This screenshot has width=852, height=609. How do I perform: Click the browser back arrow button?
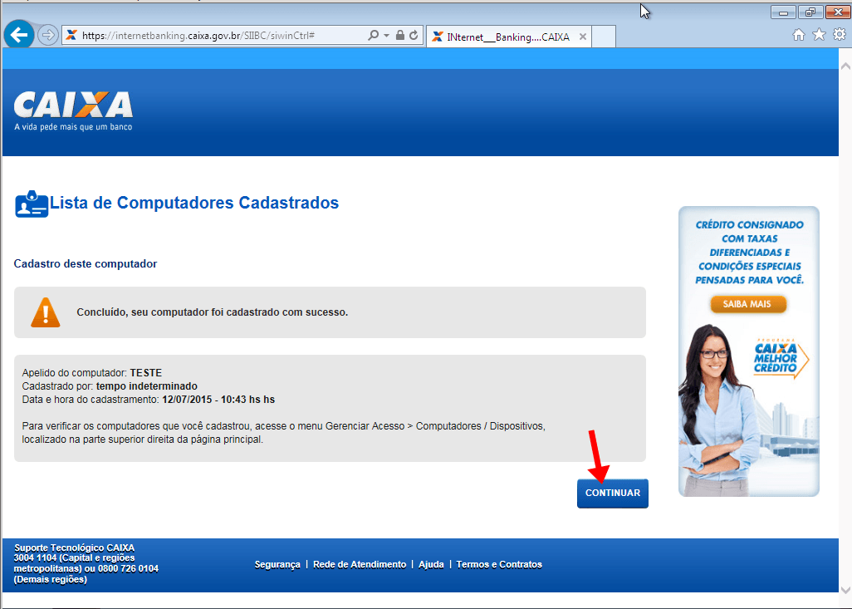point(19,36)
